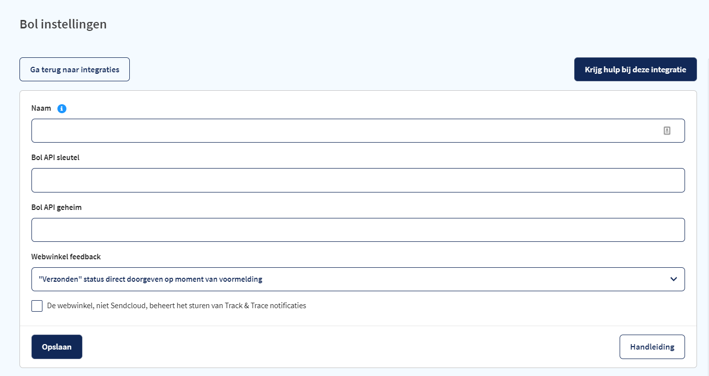The image size is (709, 376).
Task: Click the contact autofill icon in Naam field
Action: coord(667,131)
